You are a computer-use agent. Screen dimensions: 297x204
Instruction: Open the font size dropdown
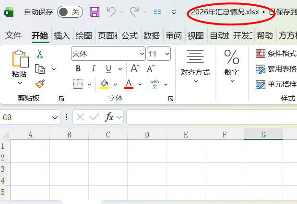click(x=167, y=54)
